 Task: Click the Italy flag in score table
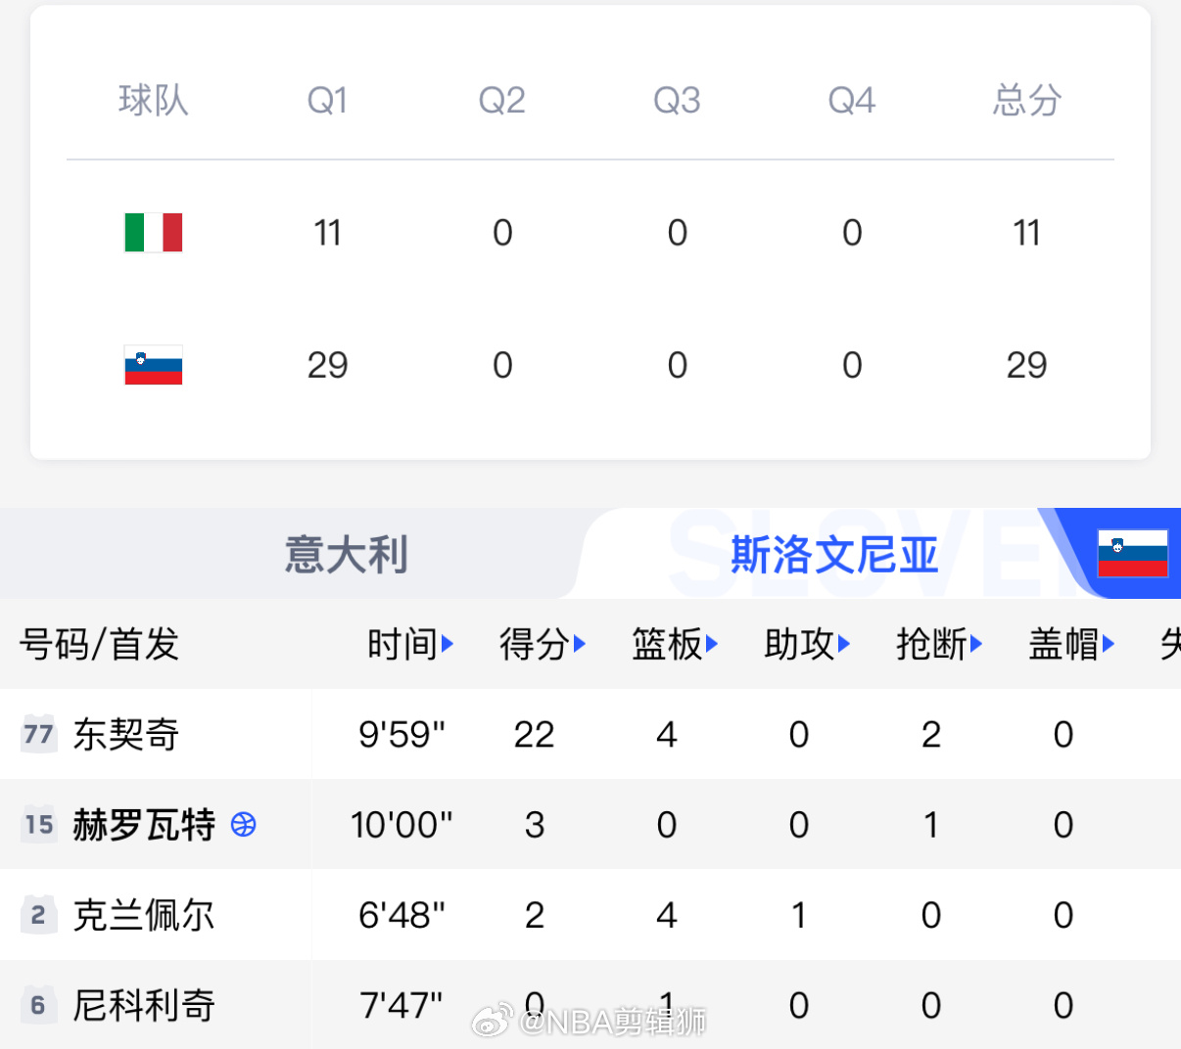154,233
